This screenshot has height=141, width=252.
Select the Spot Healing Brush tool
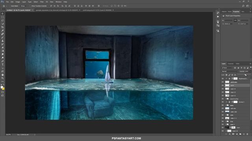point(2,34)
